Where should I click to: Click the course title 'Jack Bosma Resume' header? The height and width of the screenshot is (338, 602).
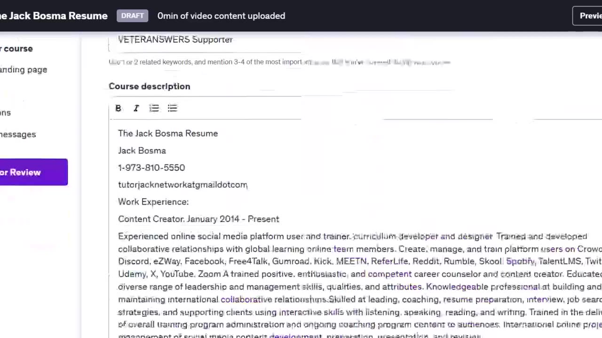54,15
